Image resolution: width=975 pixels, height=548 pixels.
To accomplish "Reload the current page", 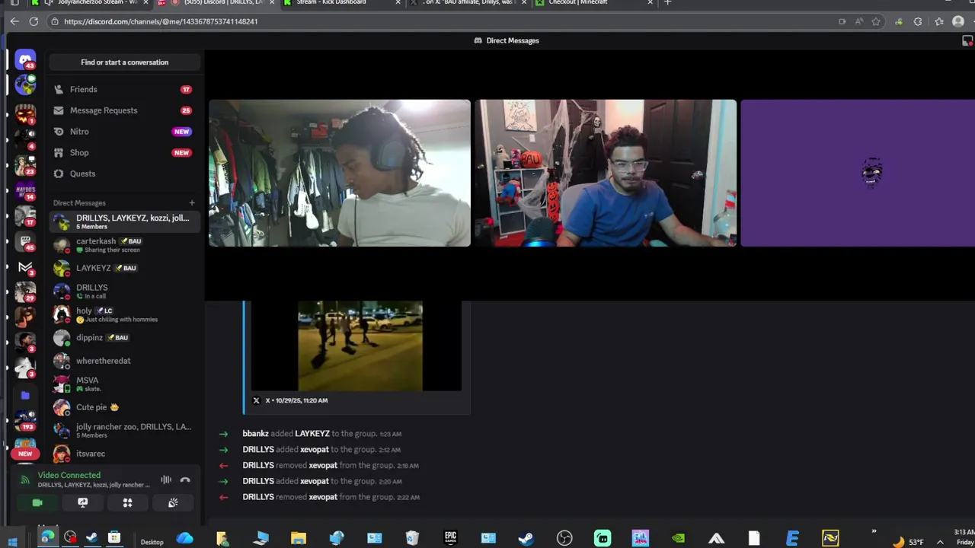I will pyautogui.click(x=34, y=21).
